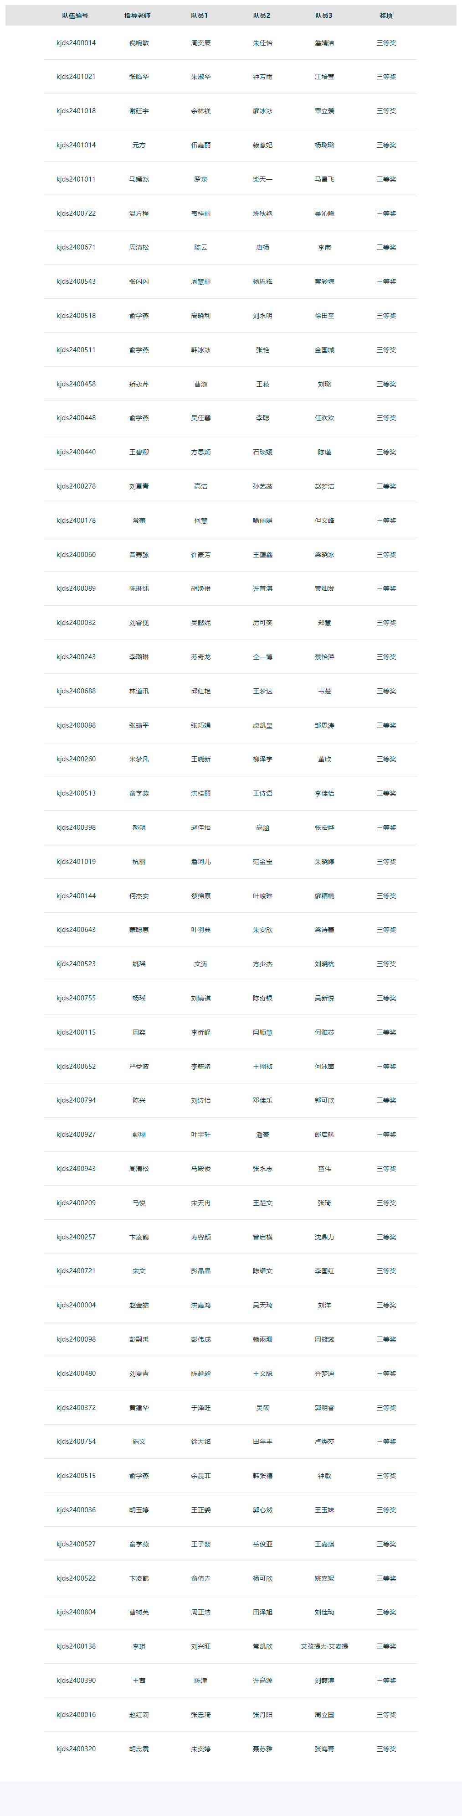This screenshot has height=1816, width=462.
Task: Click the 队员3 column header
Action: (x=324, y=16)
